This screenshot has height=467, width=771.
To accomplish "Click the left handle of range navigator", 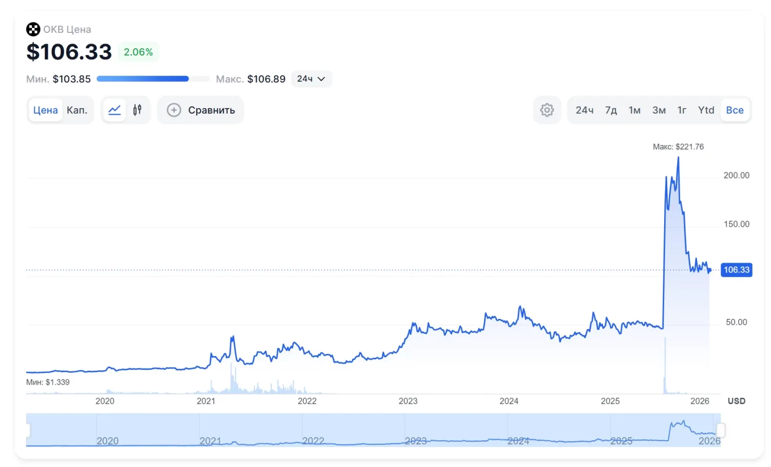I will pyautogui.click(x=27, y=430).
